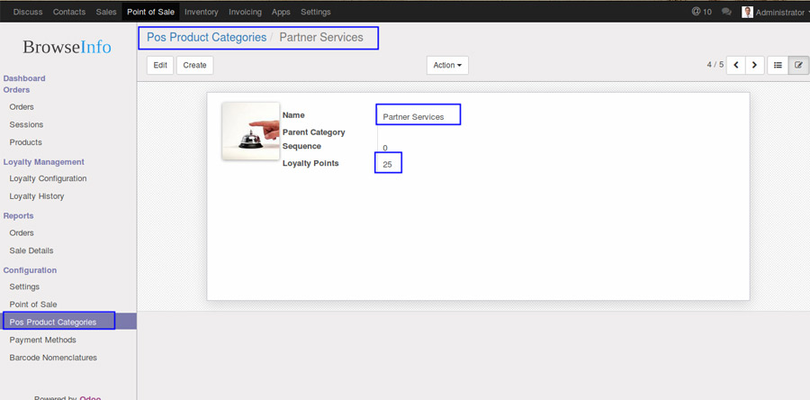Open Orders under Reports
Image resolution: width=810 pixels, height=400 pixels.
[22, 233]
